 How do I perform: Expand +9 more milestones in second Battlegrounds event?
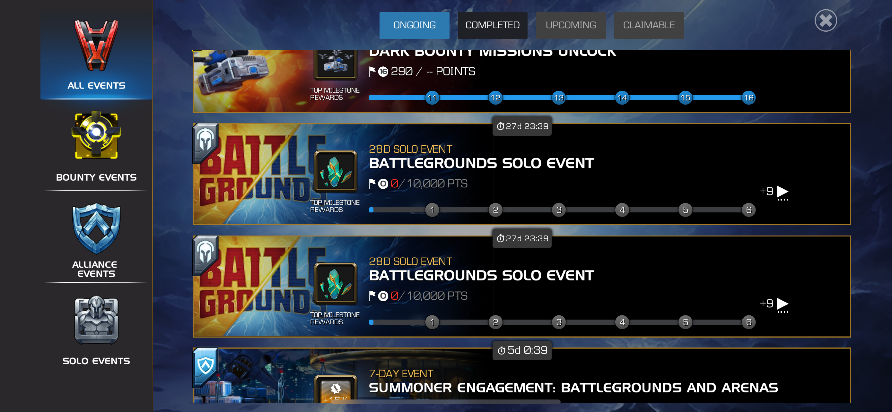(x=774, y=305)
